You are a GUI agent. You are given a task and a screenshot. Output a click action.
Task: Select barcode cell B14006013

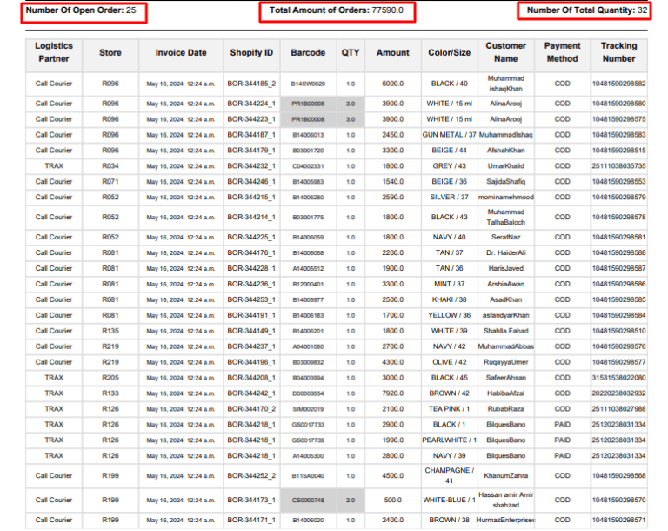coord(308,135)
